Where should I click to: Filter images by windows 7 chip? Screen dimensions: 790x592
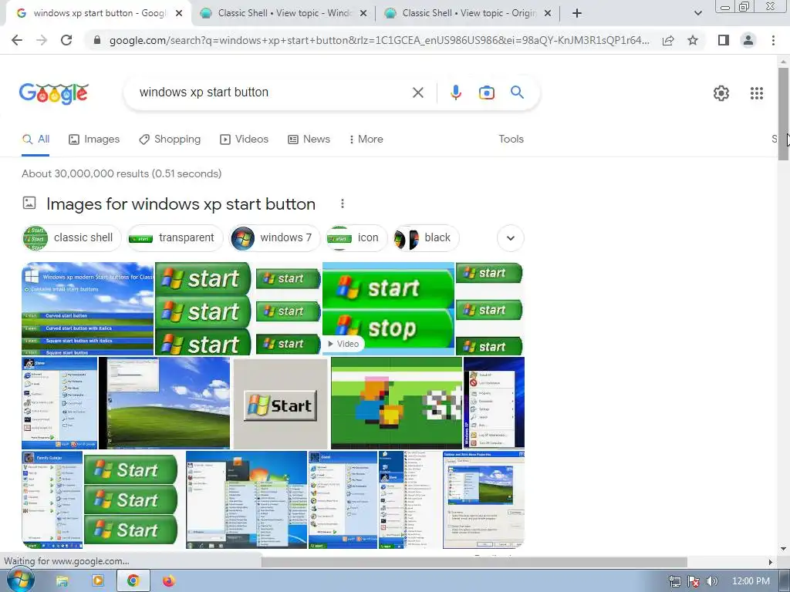(x=274, y=238)
